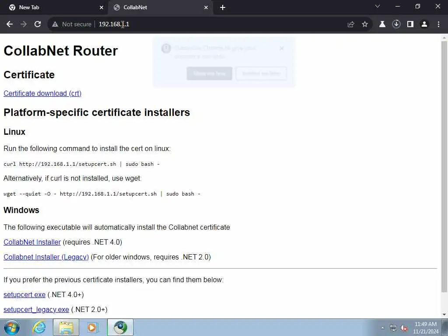Click the curl setupcert.sh command text

point(81,164)
